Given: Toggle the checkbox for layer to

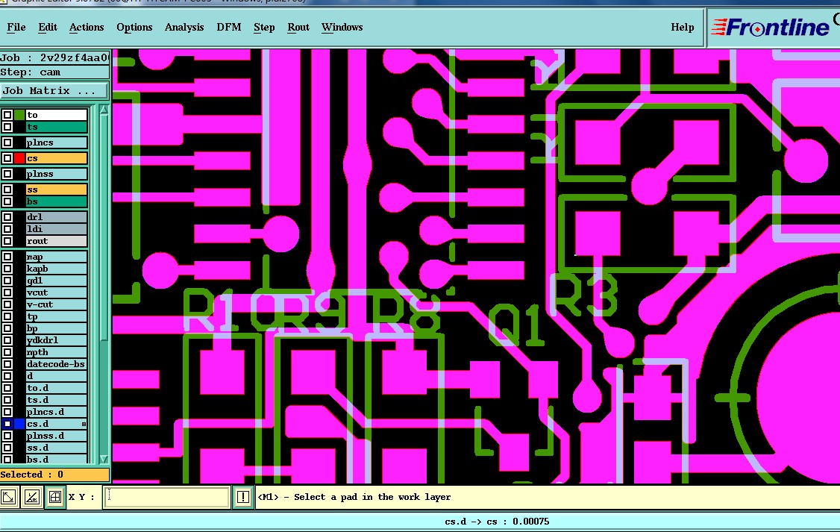Looking at the screenshot, I should 7,115.
